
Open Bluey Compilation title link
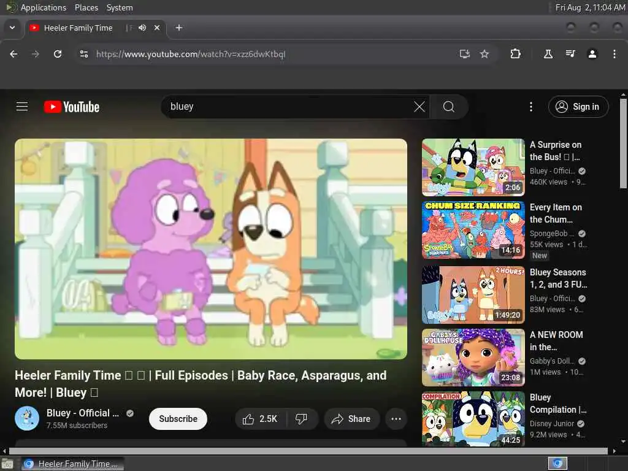[558, 404]
